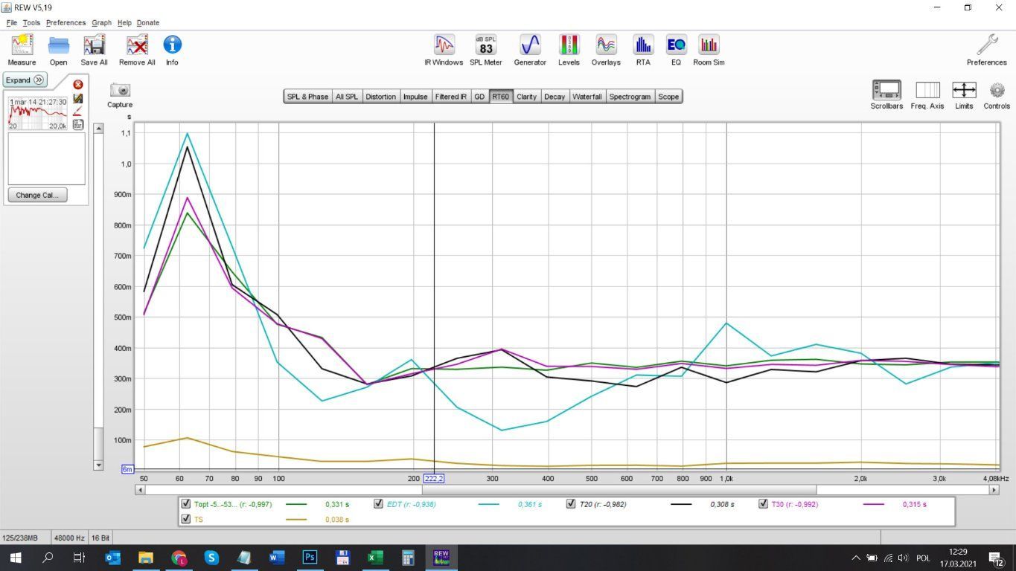Click the horizontal scrollbar right arrow

click(994, 490)
